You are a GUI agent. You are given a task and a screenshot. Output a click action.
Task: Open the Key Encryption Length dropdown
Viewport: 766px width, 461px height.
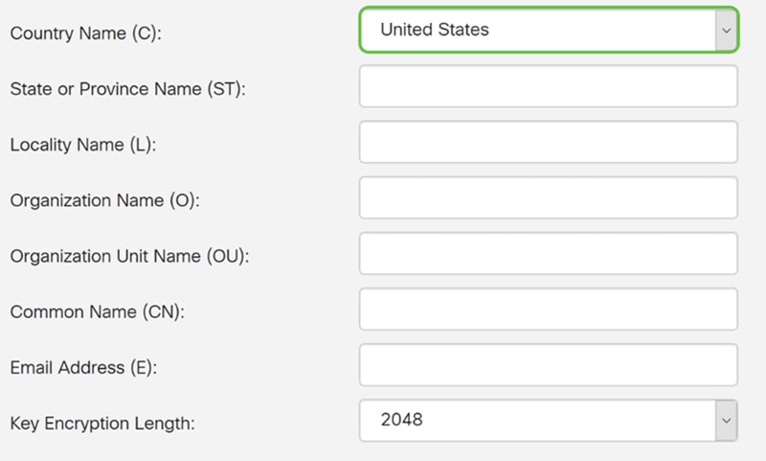[536, 421]
